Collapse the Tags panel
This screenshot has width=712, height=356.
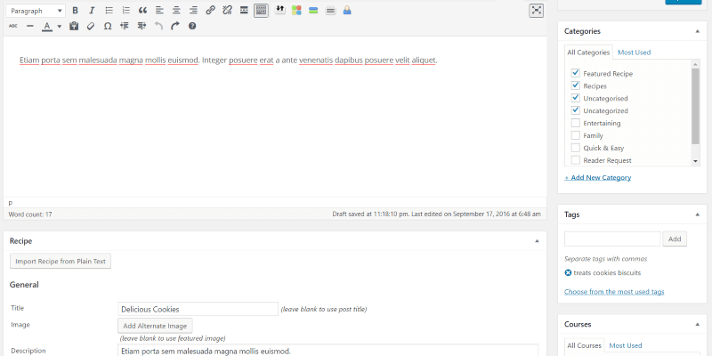(x=697, y=214)
